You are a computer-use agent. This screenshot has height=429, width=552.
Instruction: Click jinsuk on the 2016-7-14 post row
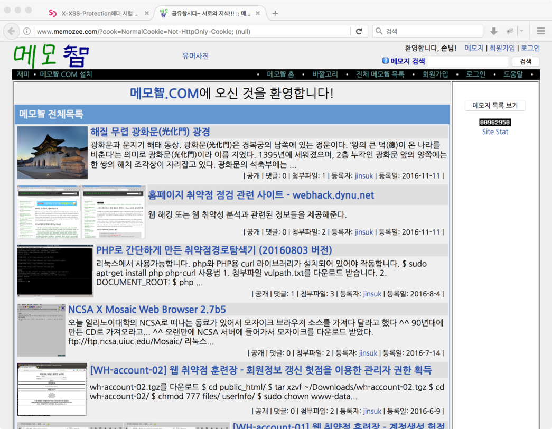pos(368,353)
